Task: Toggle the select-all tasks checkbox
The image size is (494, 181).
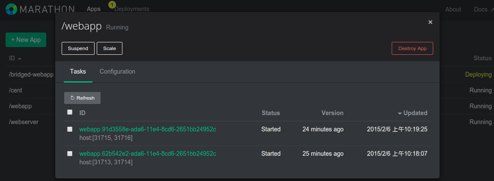Action: 70,113
